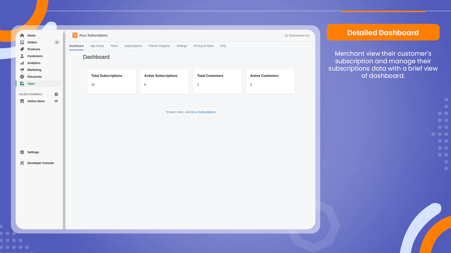Image resolution: width=451 pixels, height=253 pixels.
Task: Open sidebar Settings label
Action: [33, 152]
